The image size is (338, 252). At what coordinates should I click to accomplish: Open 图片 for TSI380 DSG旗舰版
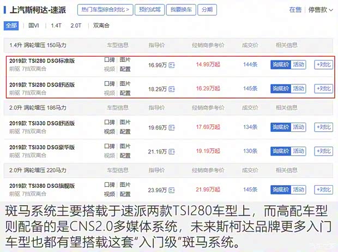[x=125, y=185]
